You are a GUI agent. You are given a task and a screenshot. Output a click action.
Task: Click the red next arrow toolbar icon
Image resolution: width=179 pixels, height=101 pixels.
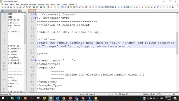(142, 7)
